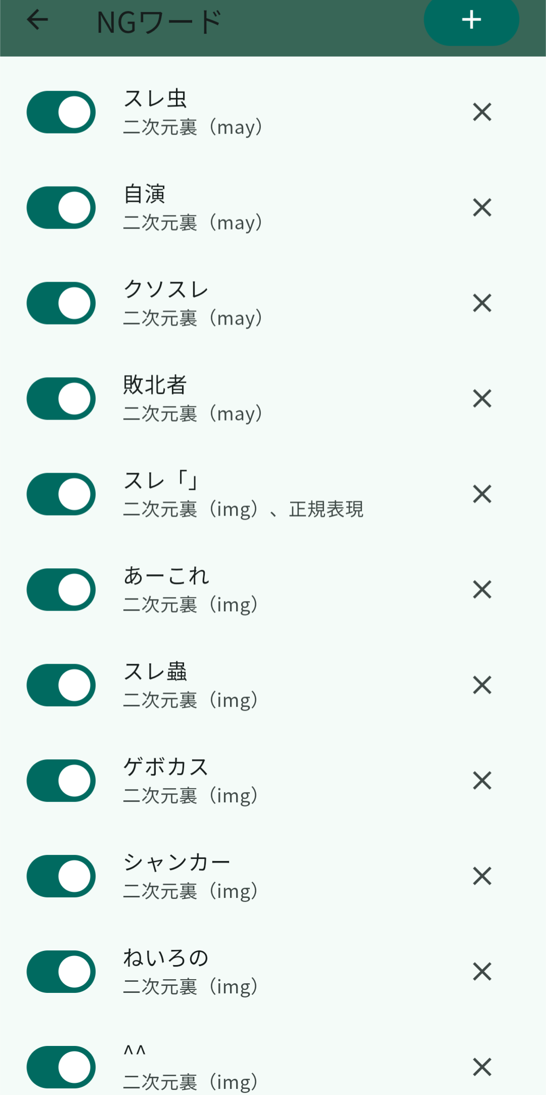Remove the 敗北者 NG word
The height and width of the screenshot is (1095, 546).
[x=482, y=399]
